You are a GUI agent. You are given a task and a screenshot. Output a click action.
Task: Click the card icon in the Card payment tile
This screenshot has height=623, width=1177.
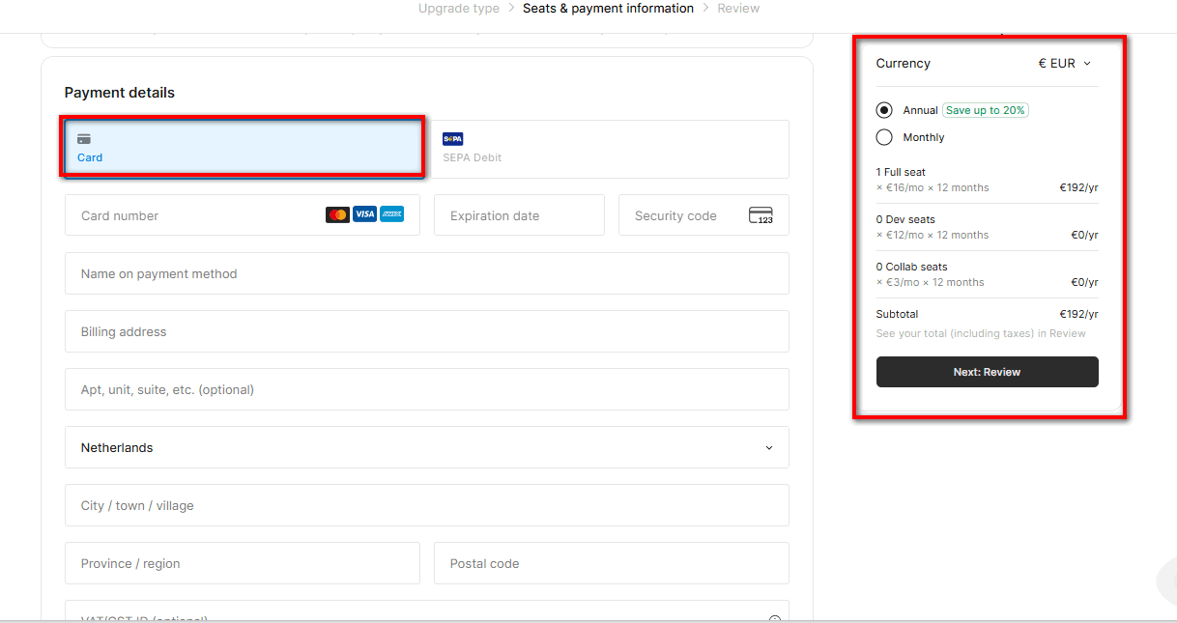click(83, 140)
